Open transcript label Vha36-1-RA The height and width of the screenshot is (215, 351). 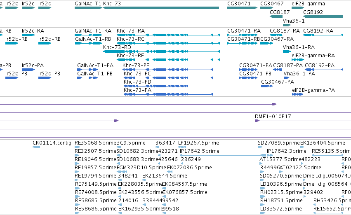299,47
